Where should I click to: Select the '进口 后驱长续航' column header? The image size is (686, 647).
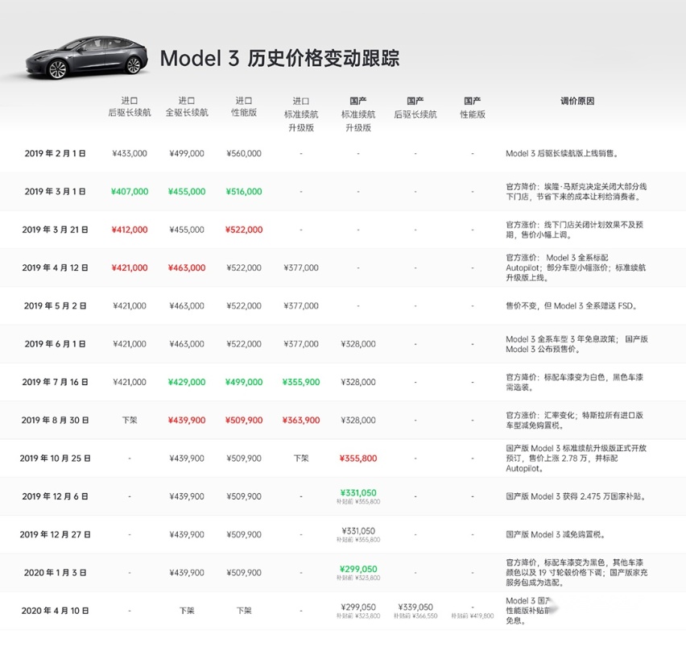coord(130,107)
